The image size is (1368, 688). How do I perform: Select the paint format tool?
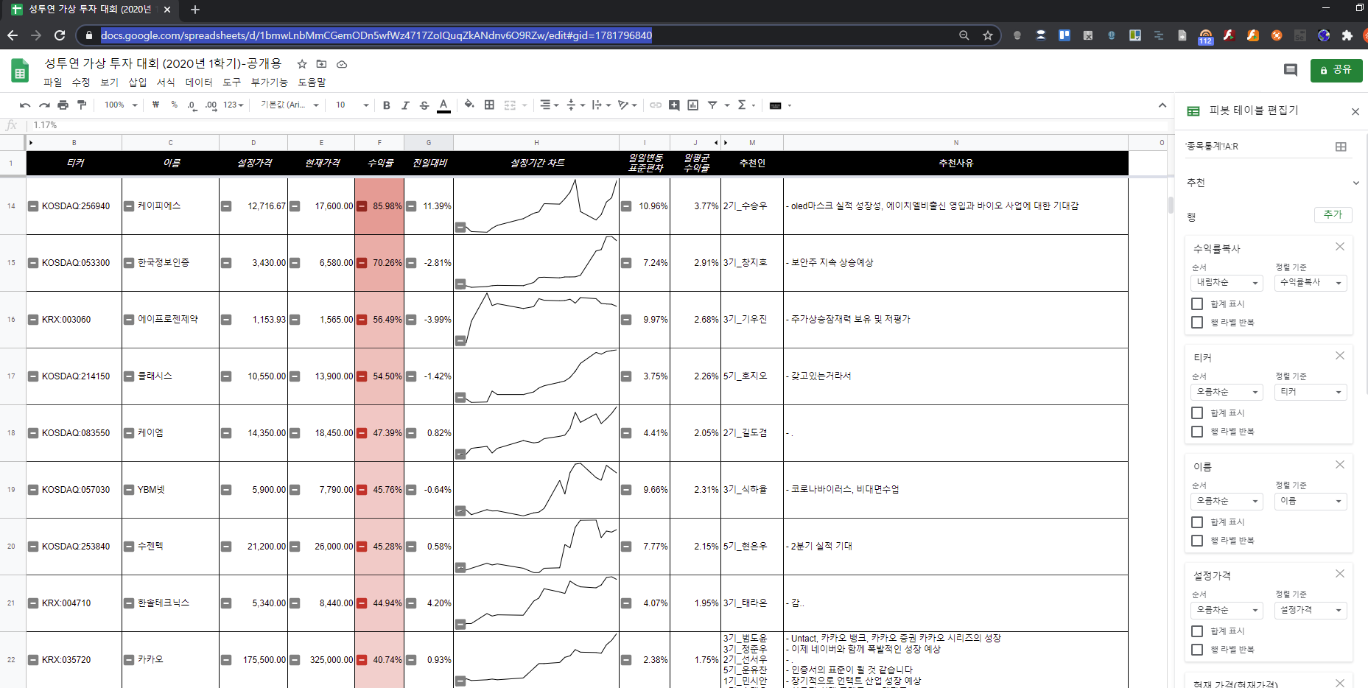pos(82,105)
